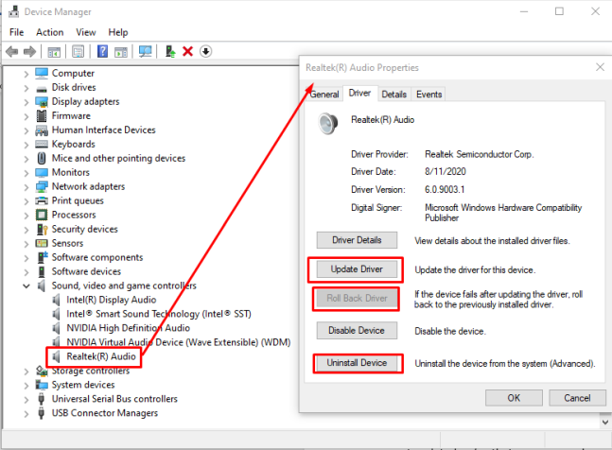The width and height of the screenshot is (612, 450).
Task: Close the Realtek Audio Properties dialog
Action: (x=600, y=67)
